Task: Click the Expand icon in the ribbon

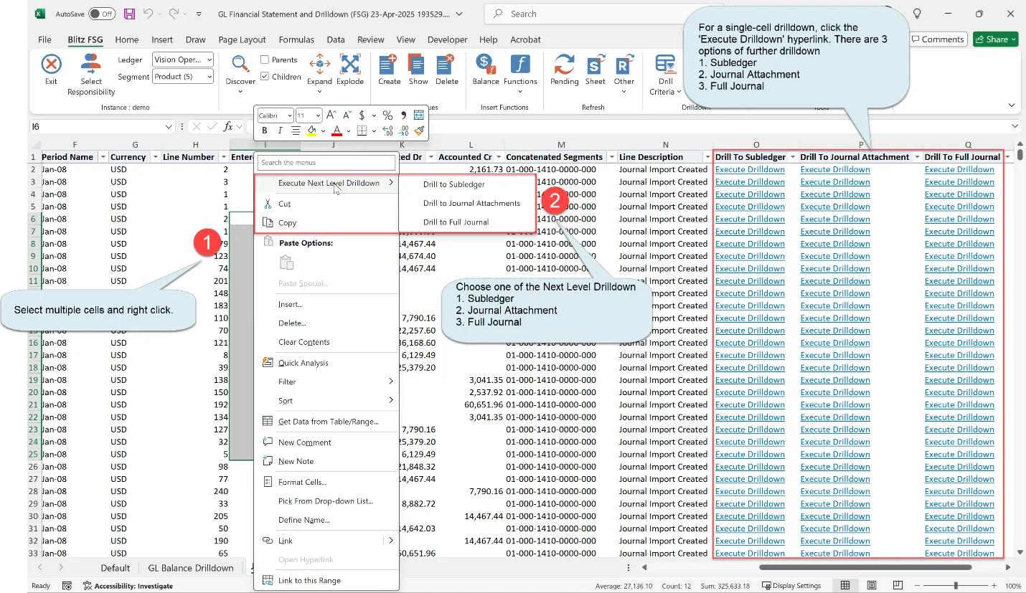Action: point(319,64)
